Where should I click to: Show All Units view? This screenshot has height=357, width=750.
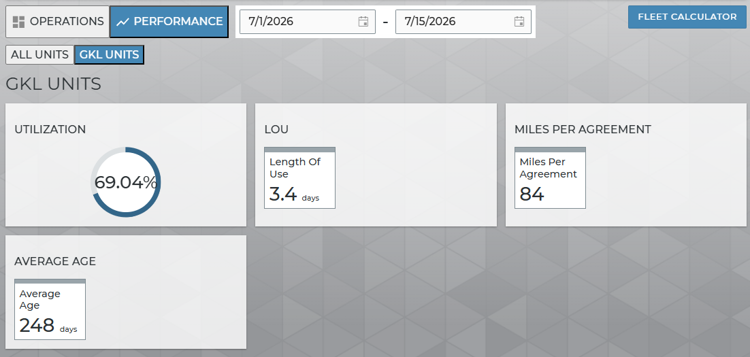point(39,54)
